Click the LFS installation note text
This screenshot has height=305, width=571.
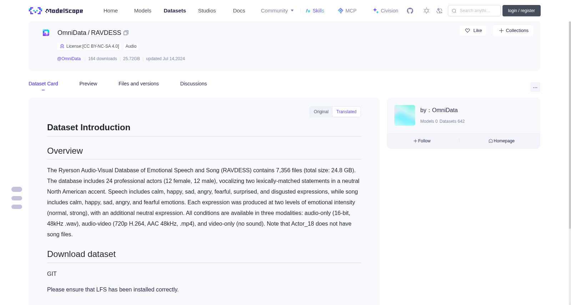pos(113,290)
